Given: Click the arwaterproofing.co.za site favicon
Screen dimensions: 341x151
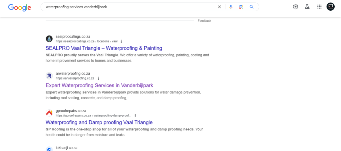Looking at the screenshot, I should point(49,76).
